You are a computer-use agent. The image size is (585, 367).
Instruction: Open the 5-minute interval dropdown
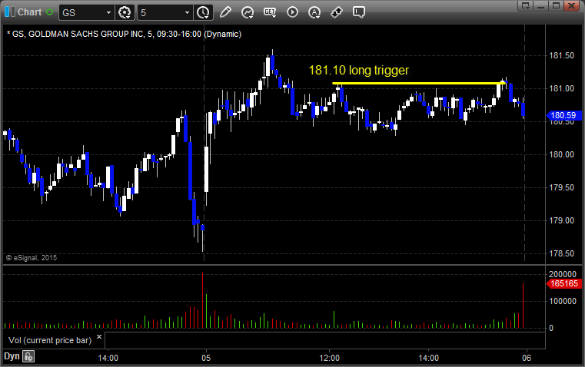click(x=187, y=12)
